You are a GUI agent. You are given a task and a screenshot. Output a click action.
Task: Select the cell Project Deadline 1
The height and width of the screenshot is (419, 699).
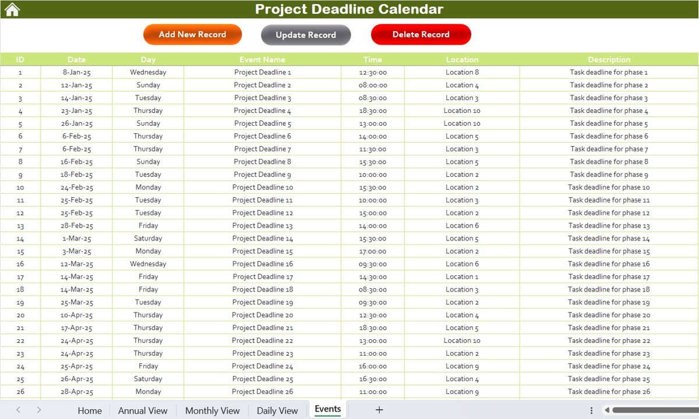(262, 72)
